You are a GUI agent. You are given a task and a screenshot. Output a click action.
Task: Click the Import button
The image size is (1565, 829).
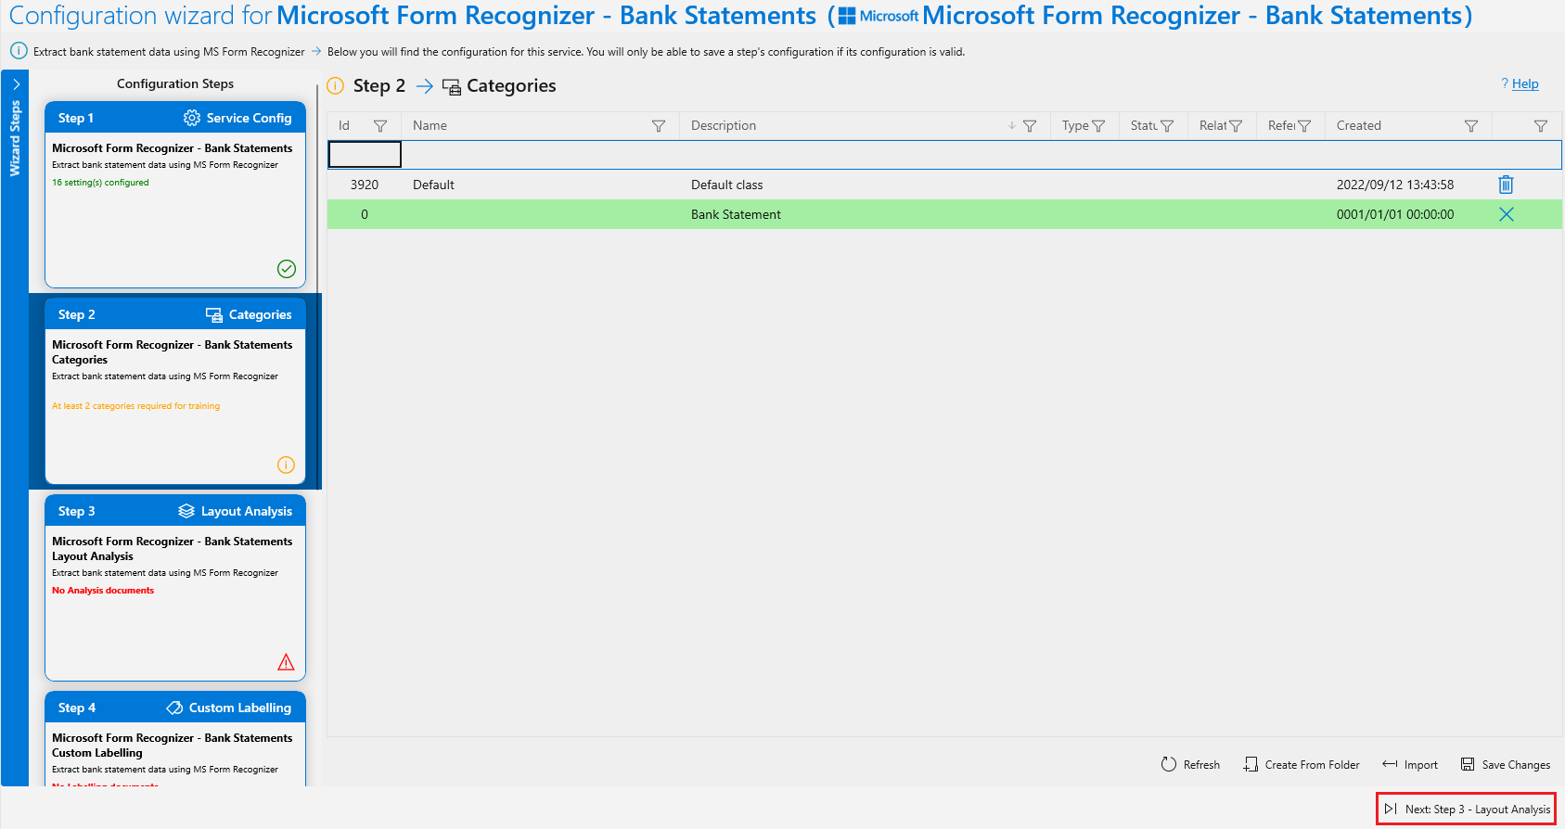(1410, 764)
